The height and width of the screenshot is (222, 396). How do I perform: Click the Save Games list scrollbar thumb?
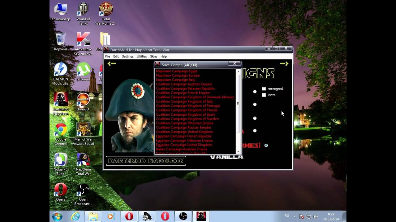(x=238, y=104)
